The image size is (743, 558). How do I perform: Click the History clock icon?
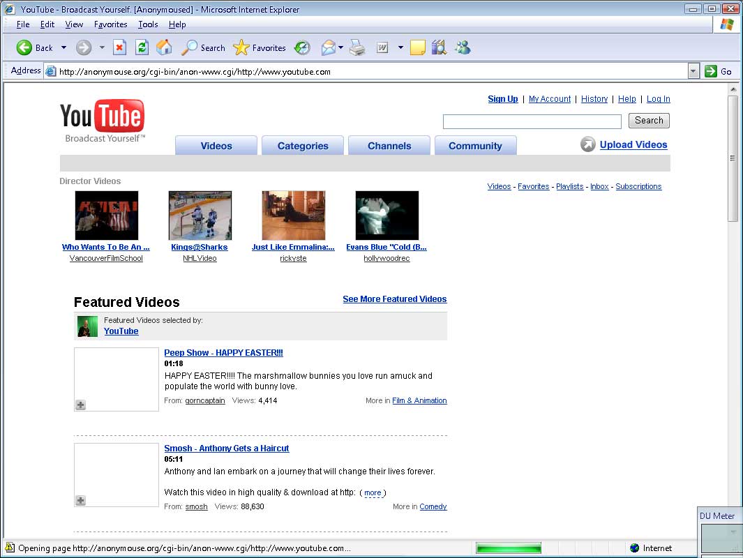pyautogui.click(x=302, y=47)
